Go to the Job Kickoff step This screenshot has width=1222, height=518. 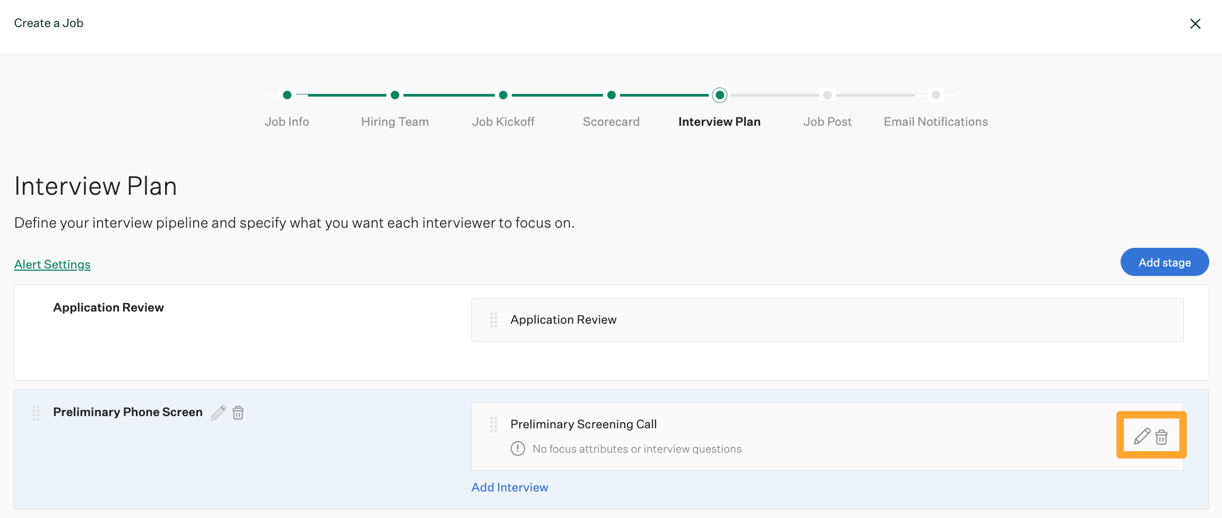(x=503, y=122)
